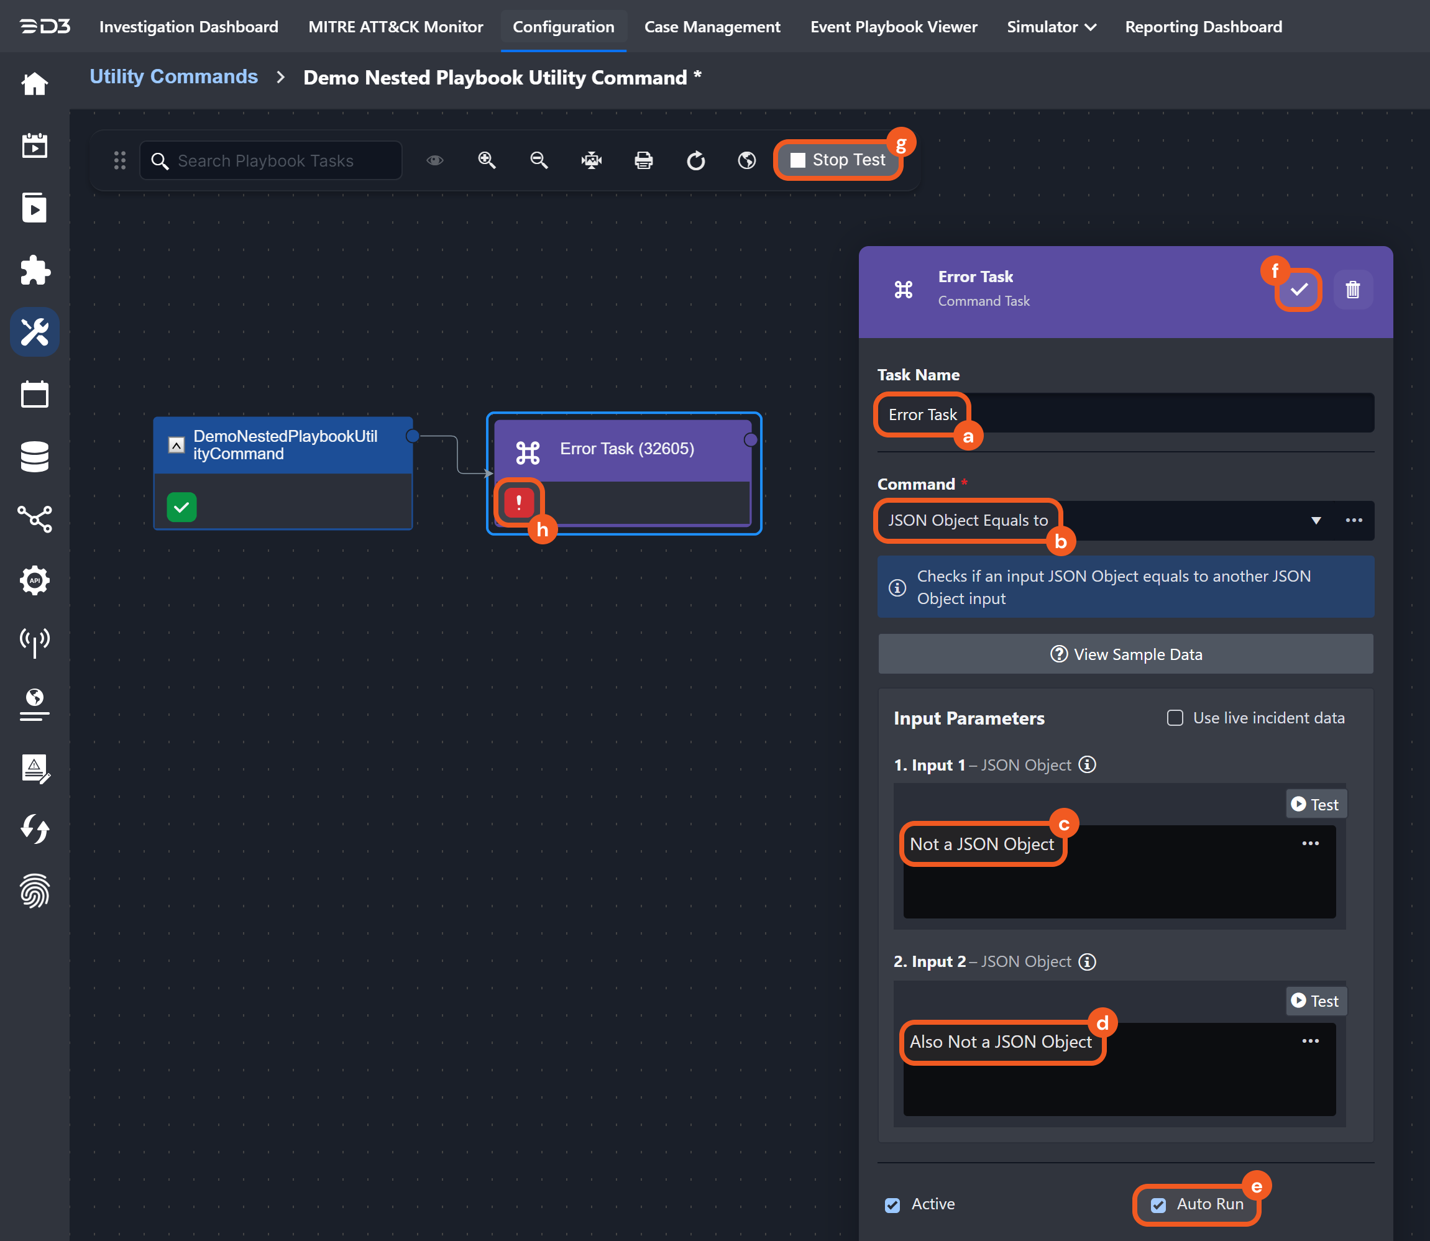Toggle the Auto Run checkbox

[1158, 1205]
